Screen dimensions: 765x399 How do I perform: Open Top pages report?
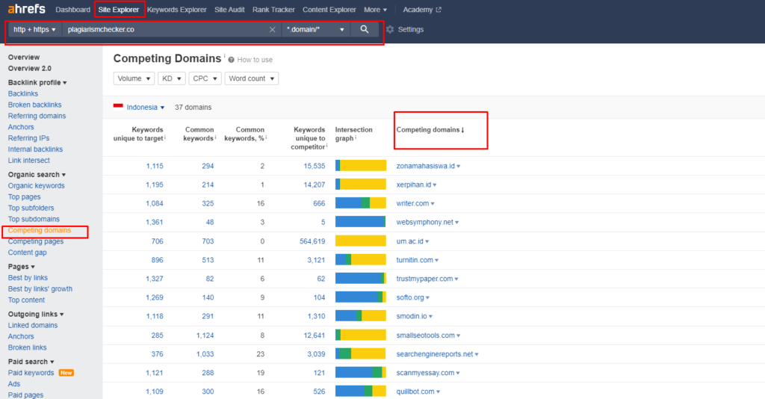point(25,197)
